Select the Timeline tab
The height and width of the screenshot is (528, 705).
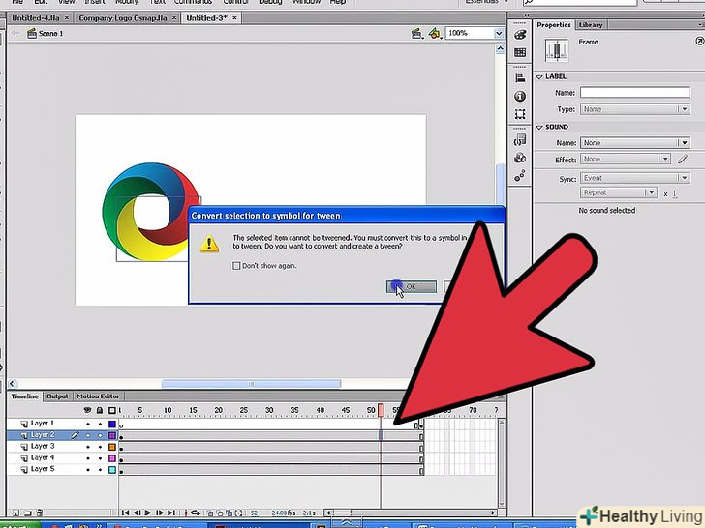(x=25, y=396)
